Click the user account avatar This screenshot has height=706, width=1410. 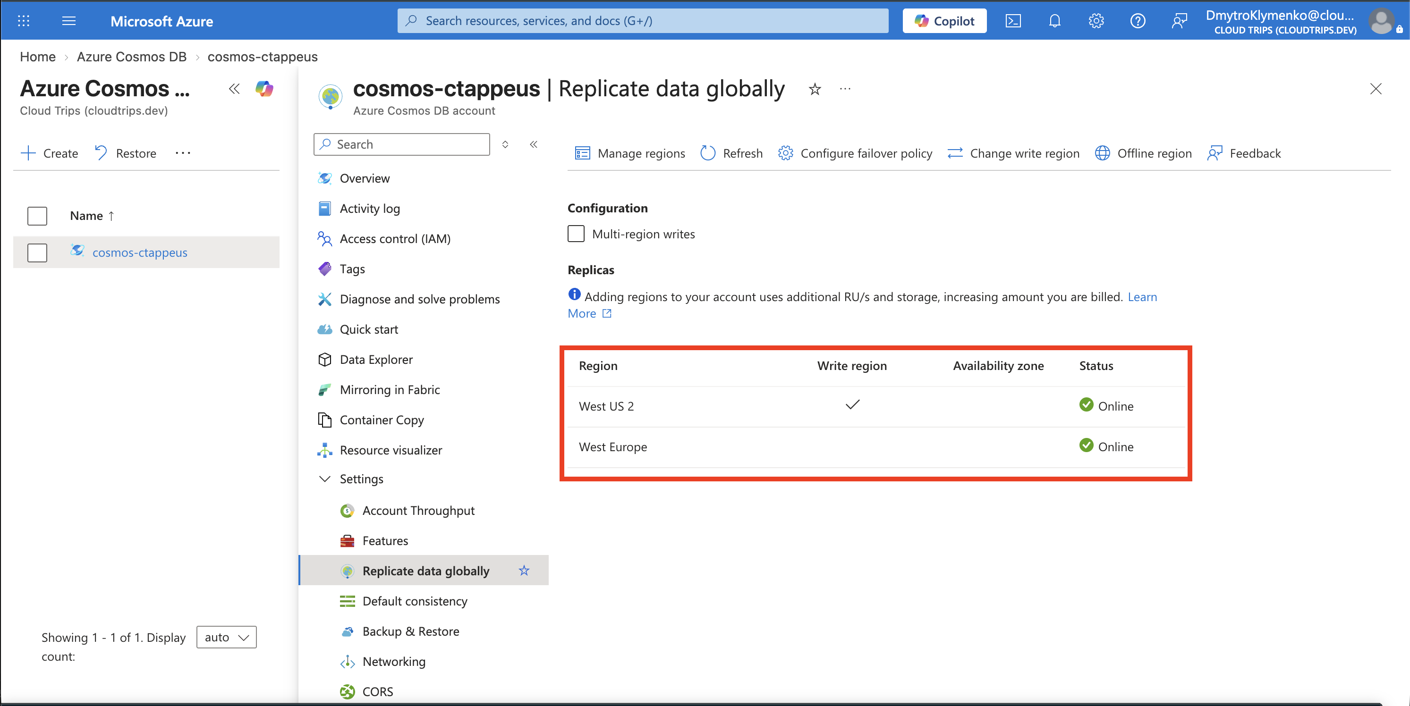(1382, 22)
